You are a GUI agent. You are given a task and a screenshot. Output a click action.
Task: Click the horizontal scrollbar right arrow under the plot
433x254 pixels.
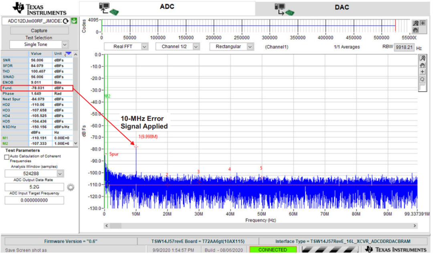pyautogui.click(x=415, y=226)
